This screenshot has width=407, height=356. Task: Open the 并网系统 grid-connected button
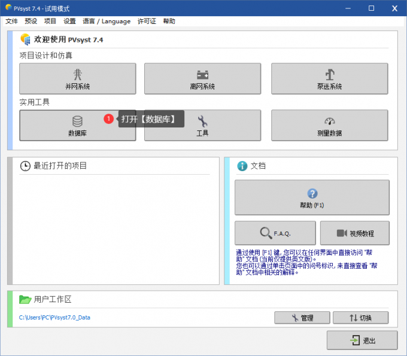pos(78,78)
